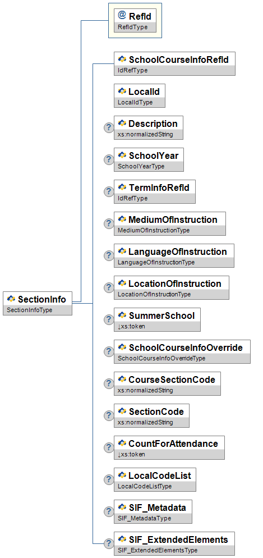Click the element icon on LocalId node
The height and width of the screenshot is (558, 263).
[x=122, y=92]
